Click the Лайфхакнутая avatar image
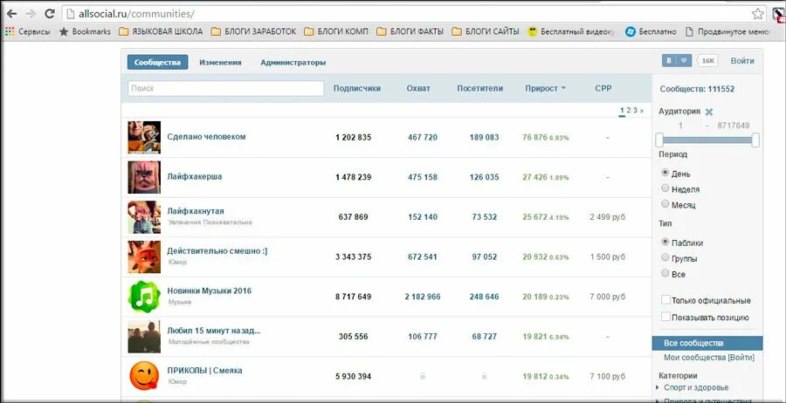This screenshot has height=403, width=786. point(144,217)
